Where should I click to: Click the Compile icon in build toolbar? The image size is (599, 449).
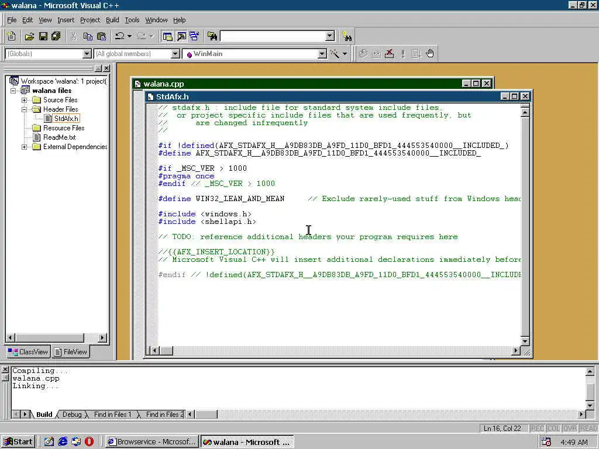[x=363, y=54]
